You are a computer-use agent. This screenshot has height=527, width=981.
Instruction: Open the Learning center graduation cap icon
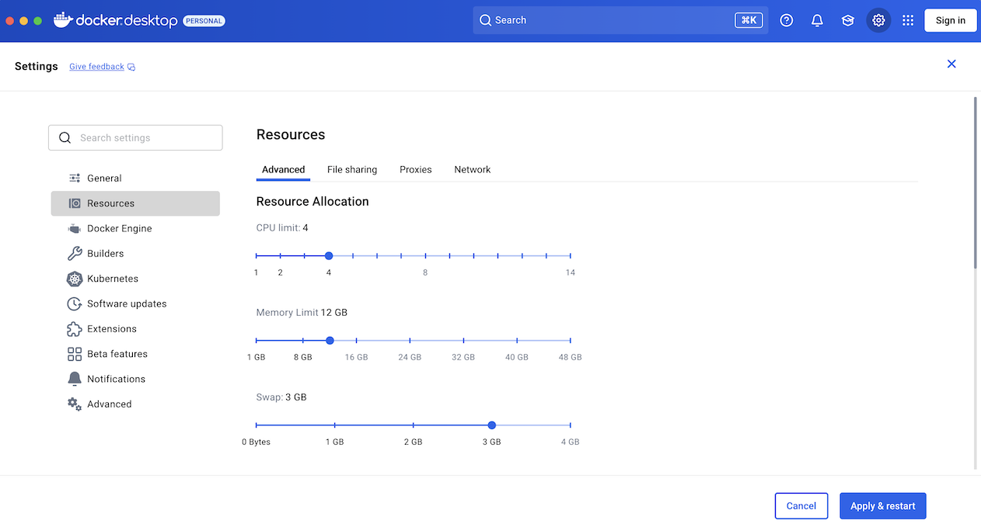pos(847,21)
